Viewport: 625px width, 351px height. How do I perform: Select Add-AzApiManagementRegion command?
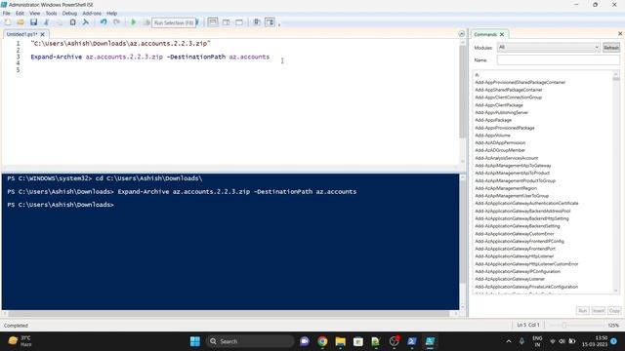tap(506, 188)
